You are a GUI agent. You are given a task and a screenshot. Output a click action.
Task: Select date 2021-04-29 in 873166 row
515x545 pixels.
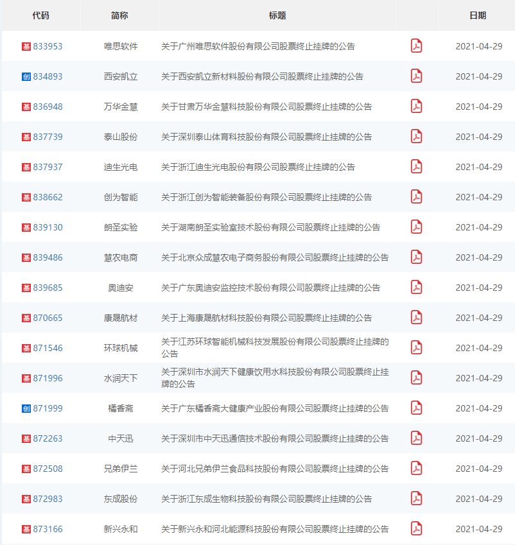pyautogui.click(x=479, y=529)
